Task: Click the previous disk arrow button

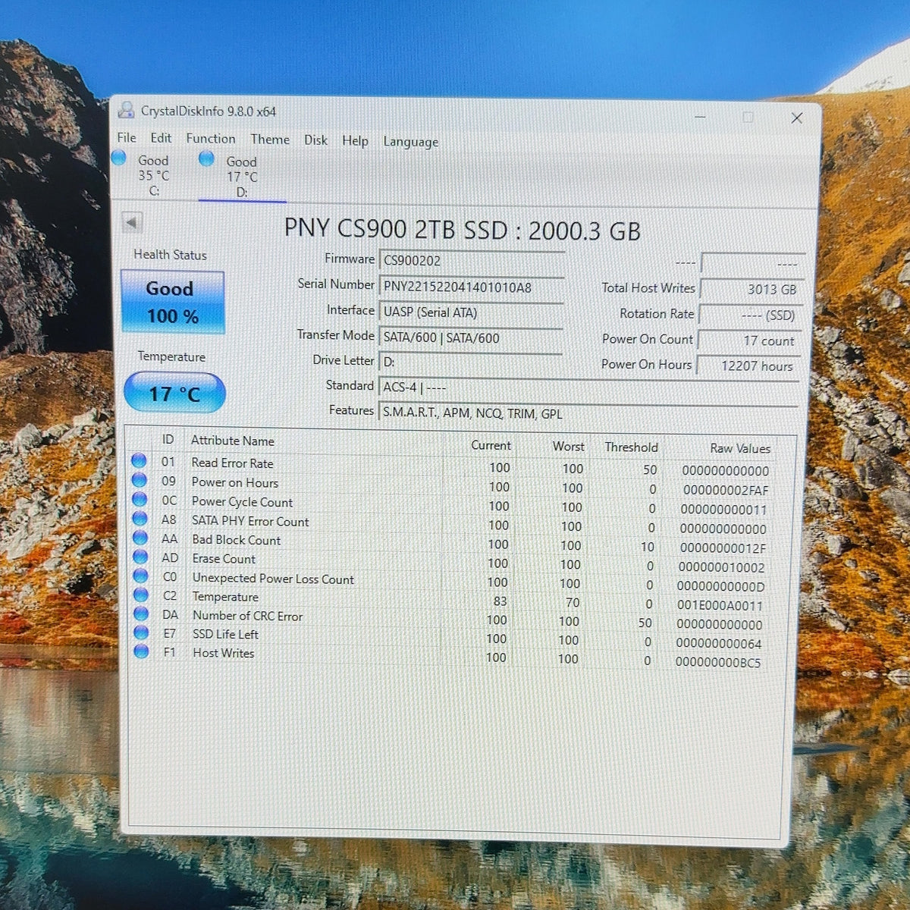Action: point(132,223)
